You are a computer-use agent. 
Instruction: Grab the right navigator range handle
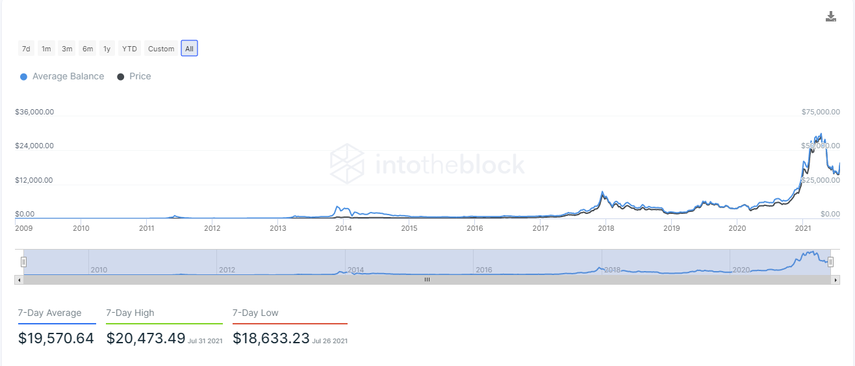click(830, 261)
